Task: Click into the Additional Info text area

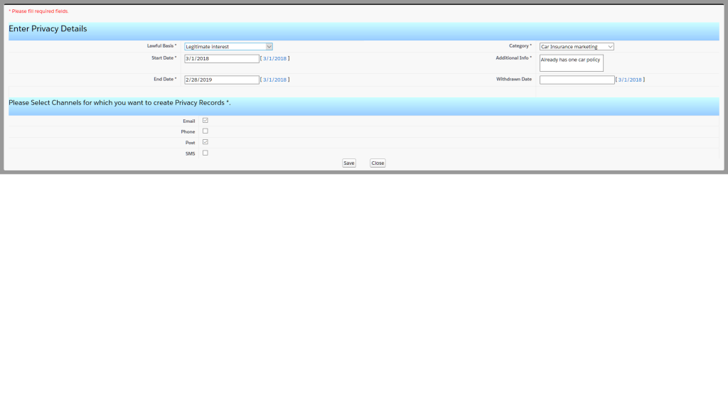Action: (571, 63)
